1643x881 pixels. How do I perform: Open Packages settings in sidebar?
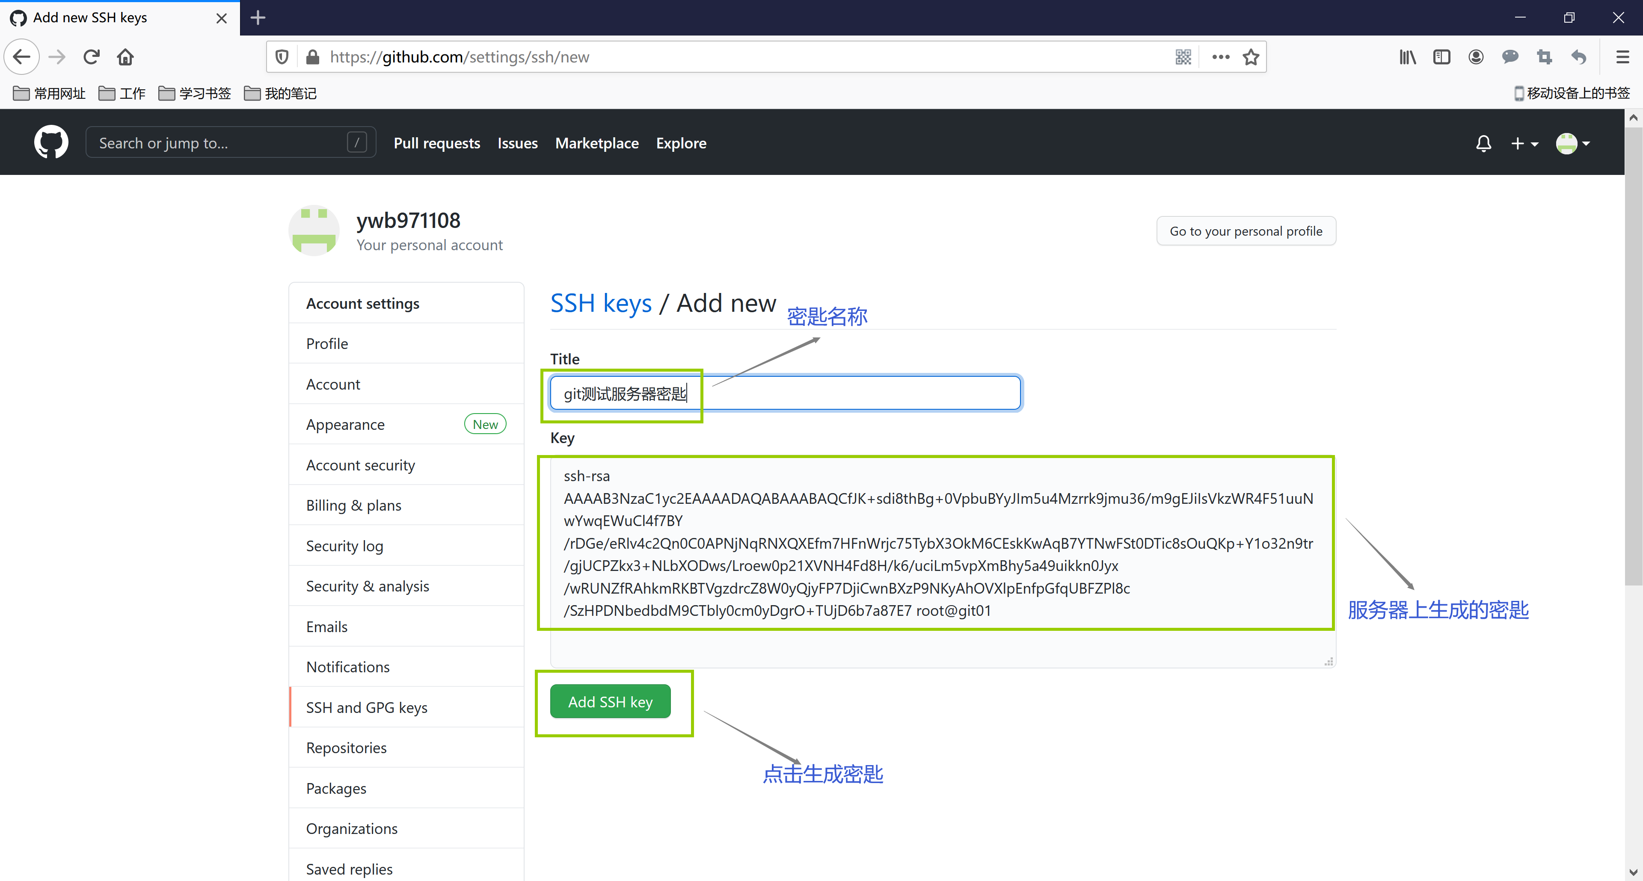pos(406,788)
